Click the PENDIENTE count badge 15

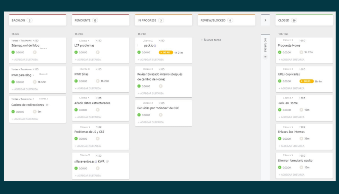coord(95,20)
